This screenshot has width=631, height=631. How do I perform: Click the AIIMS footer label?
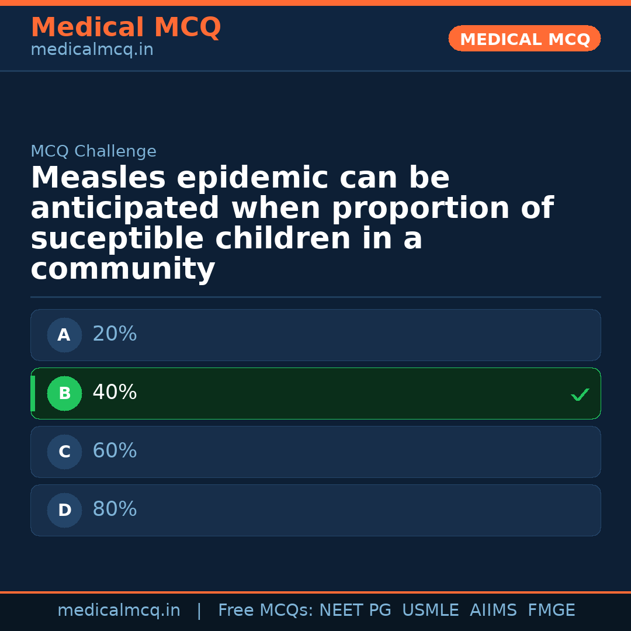[x=493, y=611]
